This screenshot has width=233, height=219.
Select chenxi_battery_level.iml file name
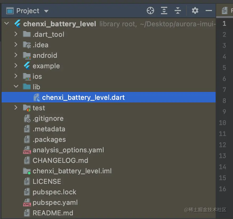point(72,171)
